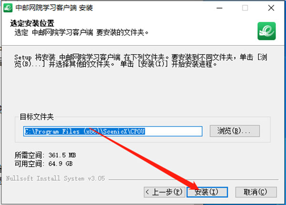Screen dimensions: 286x205
Task: Minimize the installer window
Action: pyautogui.click(x=219, y=8)
